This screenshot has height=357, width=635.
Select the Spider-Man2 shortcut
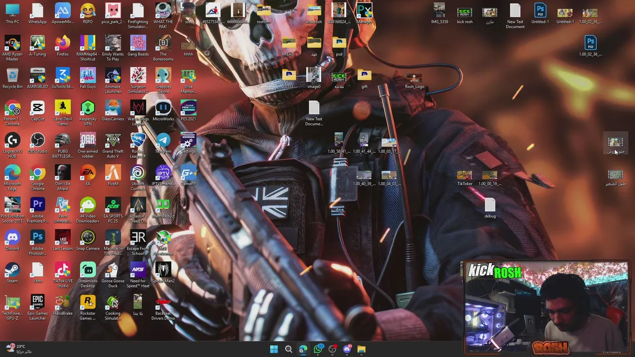pyautogui.click(x=163, y=273)
